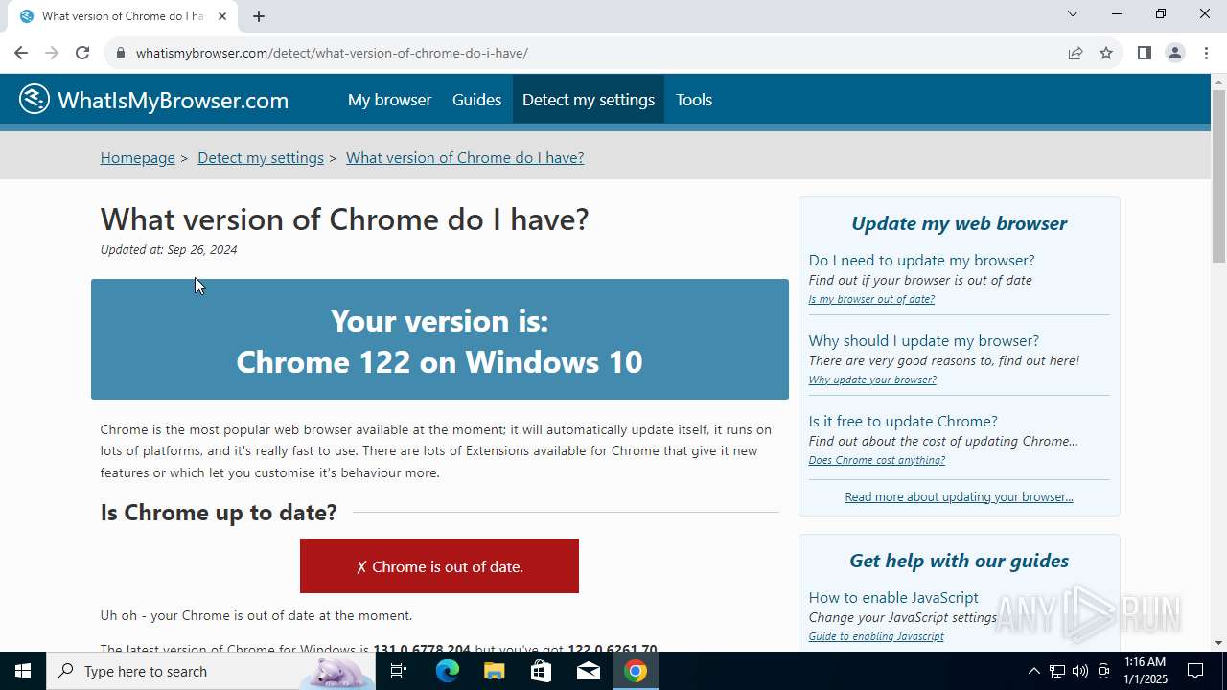
Task: Click the network tray icon
Action: click(1056, 671)
